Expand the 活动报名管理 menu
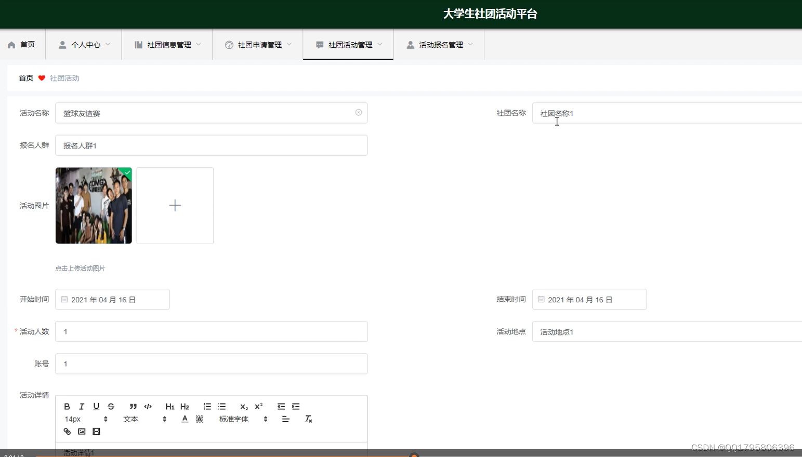 (x=439, y=45)
